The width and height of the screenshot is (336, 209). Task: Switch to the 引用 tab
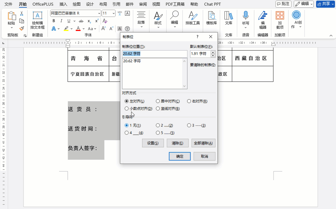(116, 4)
